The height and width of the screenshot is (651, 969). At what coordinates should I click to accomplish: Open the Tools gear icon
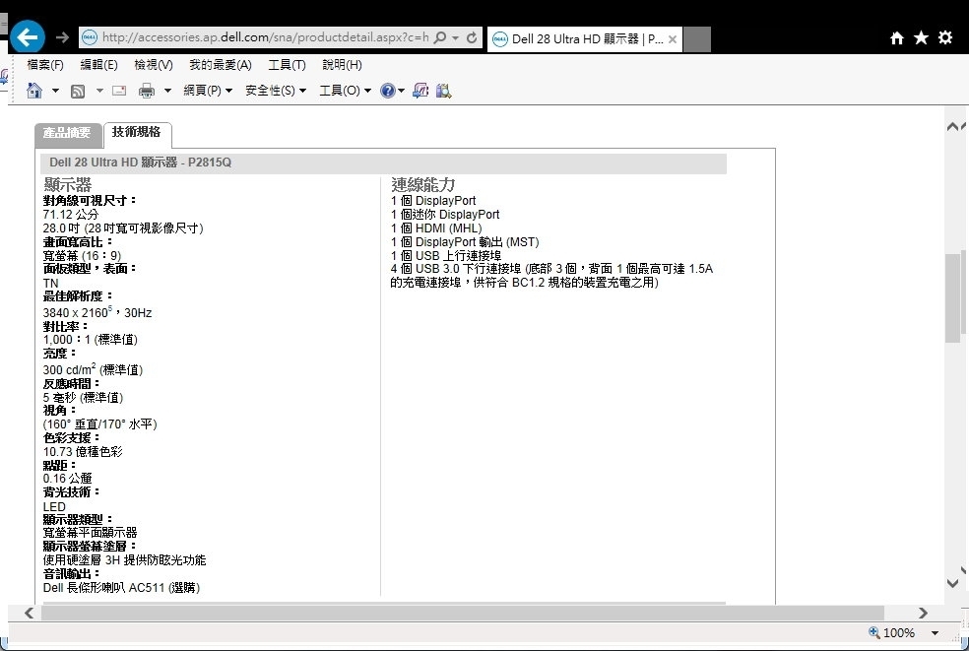945,37
